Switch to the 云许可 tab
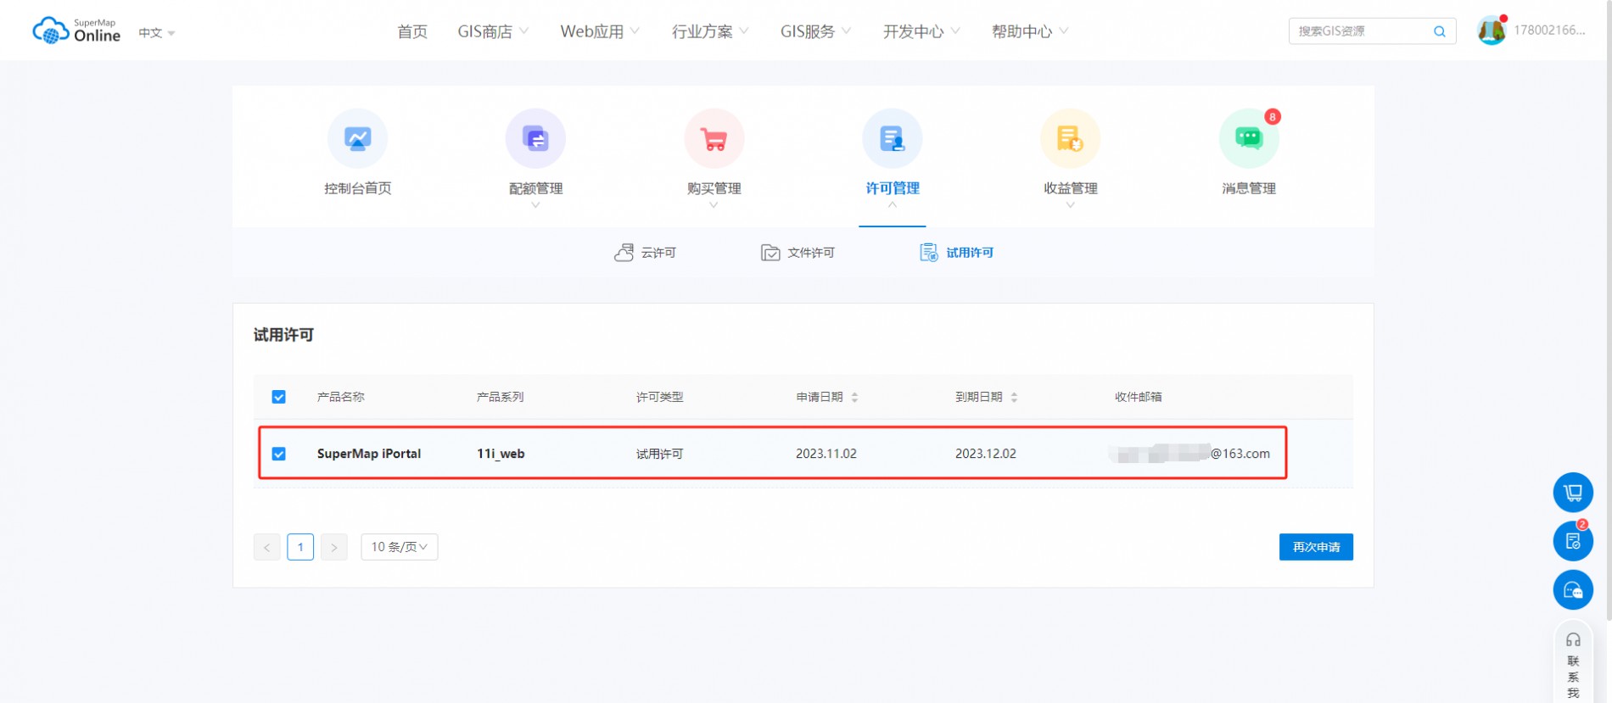The width and height of the screenshot is (1612, 703). [x=645, y=253]
